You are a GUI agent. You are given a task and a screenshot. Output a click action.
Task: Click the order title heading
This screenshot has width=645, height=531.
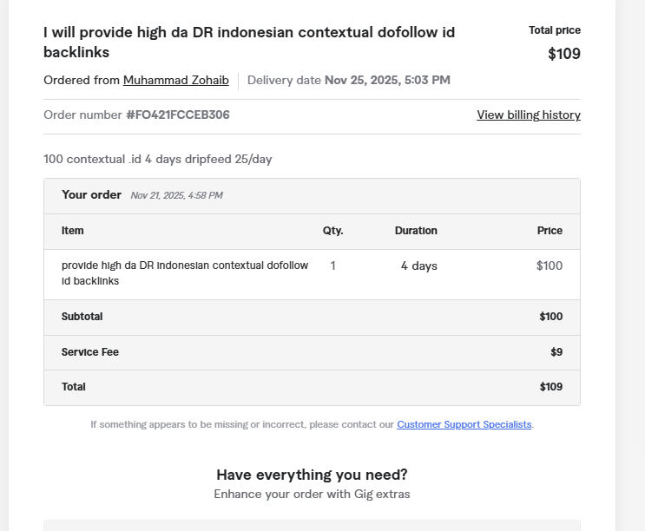click(249, 42)
